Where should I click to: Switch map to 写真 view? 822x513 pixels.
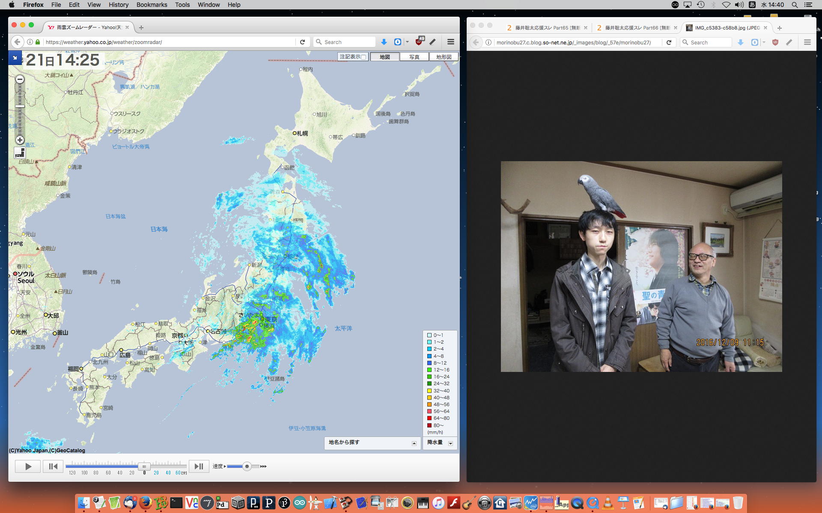tap(414, 57)
